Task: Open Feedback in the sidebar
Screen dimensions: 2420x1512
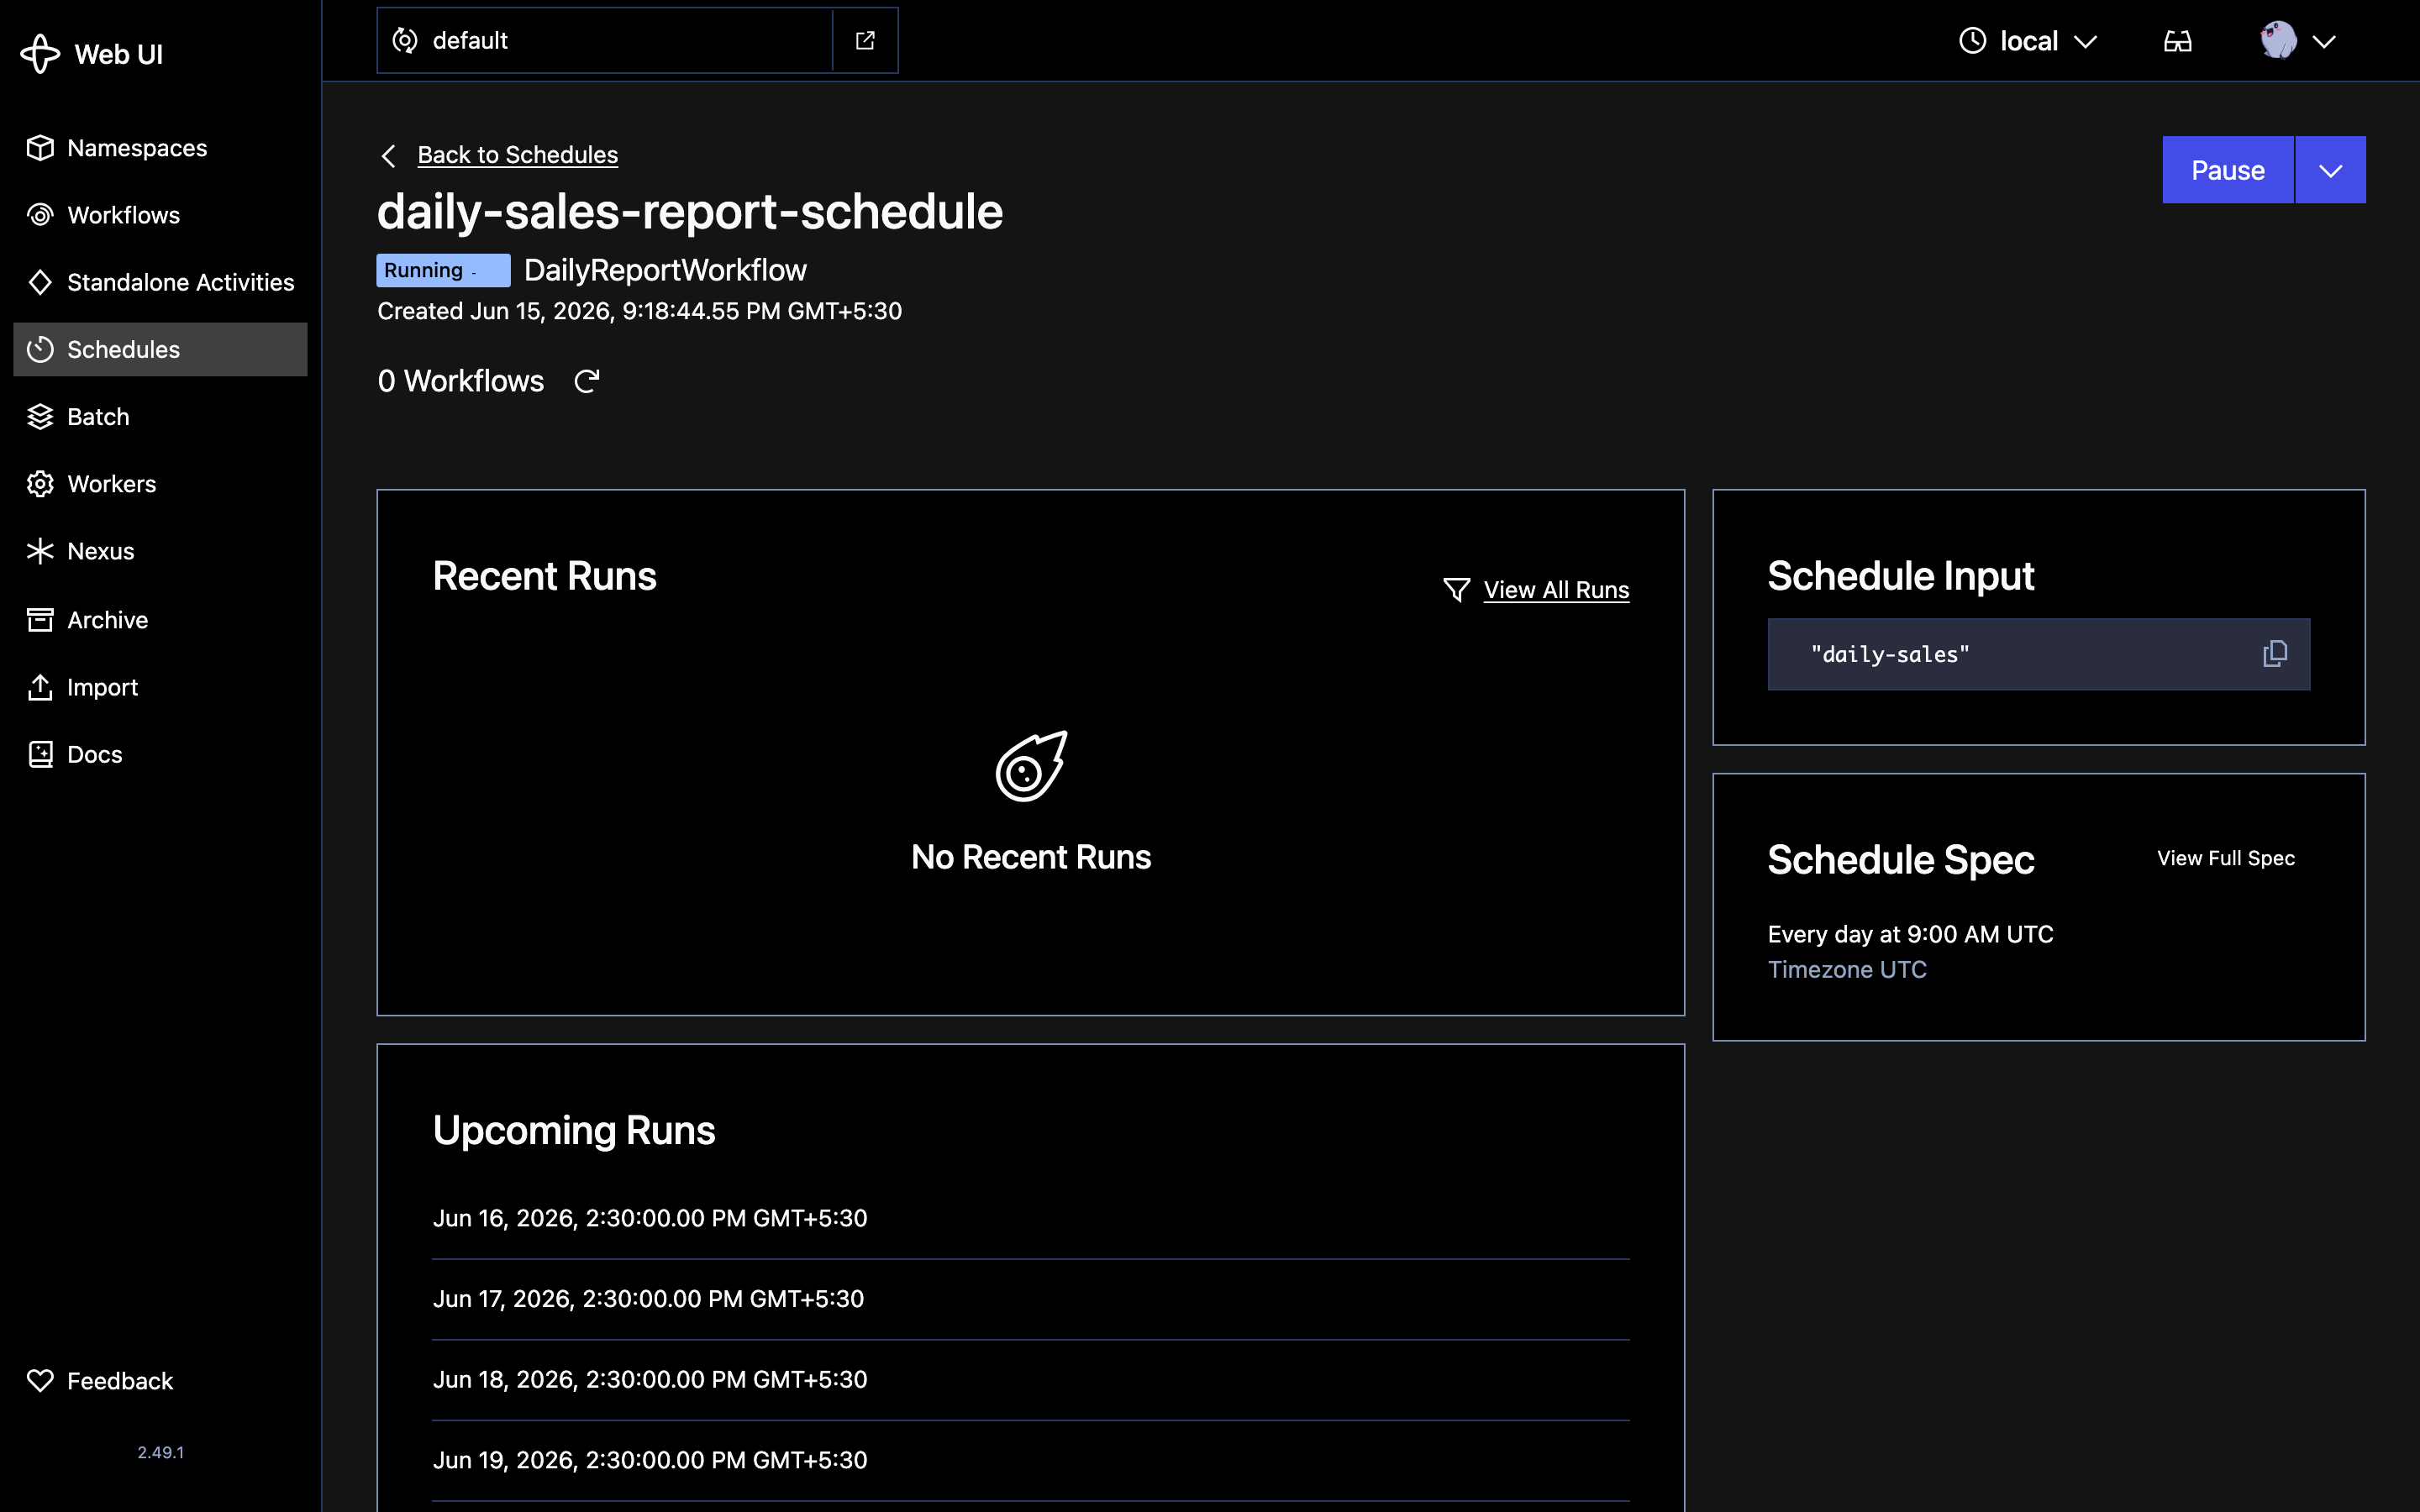Action: pyautogui.click(x=160, y=1381)
